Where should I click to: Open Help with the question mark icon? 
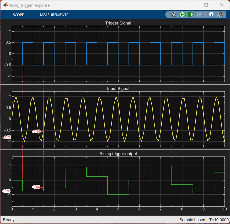211,15
